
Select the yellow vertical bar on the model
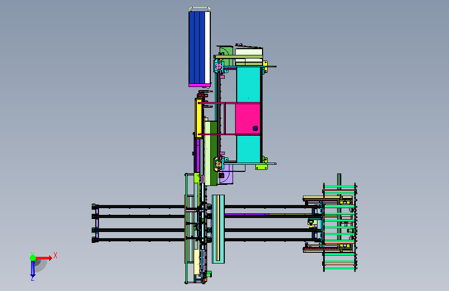[x=198, y=119]
